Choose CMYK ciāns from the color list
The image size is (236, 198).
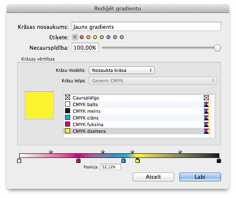tap(137, 118)
